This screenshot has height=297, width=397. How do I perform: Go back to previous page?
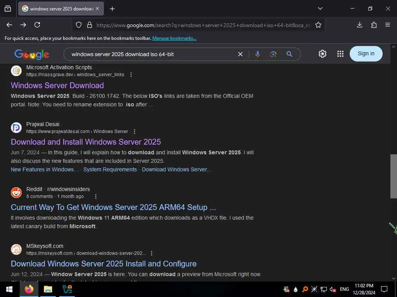pyautogui.click(x=9, y=25)
